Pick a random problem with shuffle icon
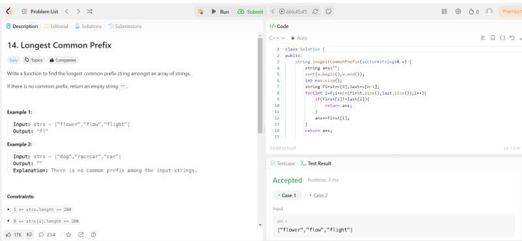The width and height of the screenshot is (522, 241). point(89,11)
